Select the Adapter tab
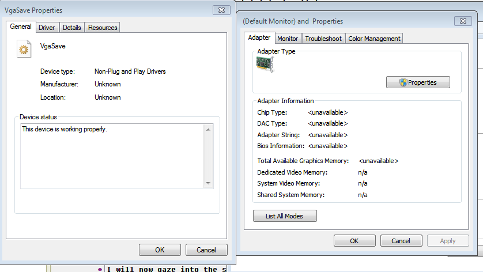This screenshot has width=483, height=272. (x=259, y=37)
